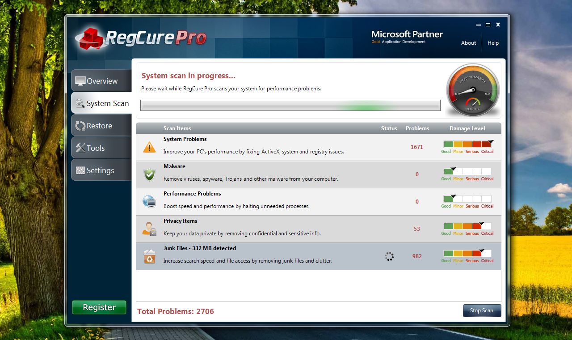Click the Restore circular arrows icon

(x=81, y=125)
